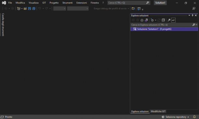Open the Progetto menu

(x=54, y=3)
